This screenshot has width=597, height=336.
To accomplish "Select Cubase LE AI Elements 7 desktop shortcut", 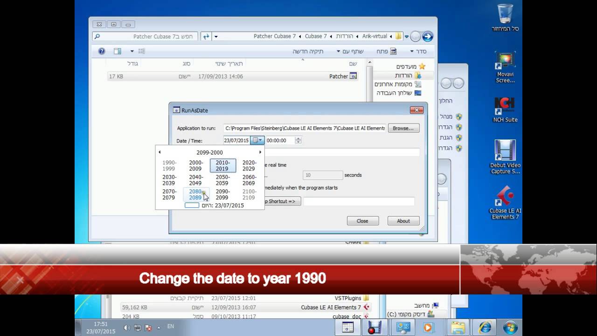I will pyautogui.click(x=505, y=203).
